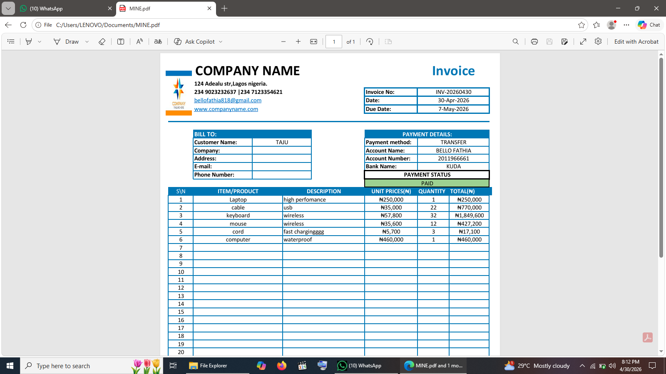The image size is (666, 374).
Task: View site information for the file
Action: 44,25
